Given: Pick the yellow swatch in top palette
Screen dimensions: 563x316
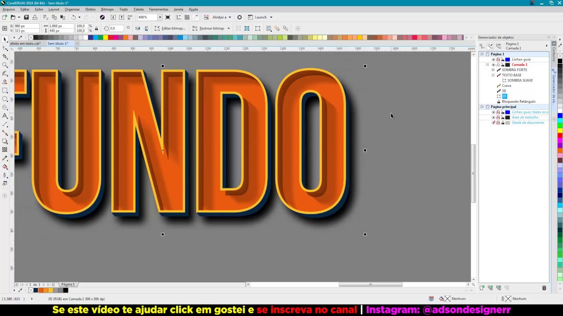Looking at the screenshot, I should click(x=106, y=37).
